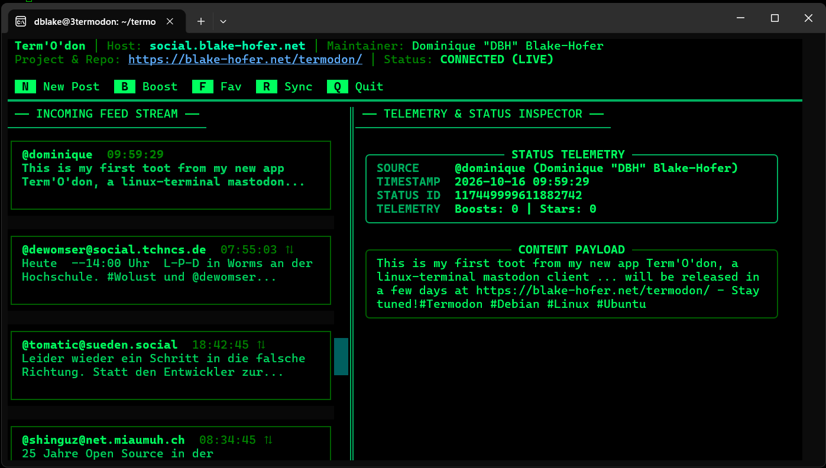Screen dimensions: 826x468
Task: Click the "CONNECTED (LIVE)" status text
Action: point(497,60)
